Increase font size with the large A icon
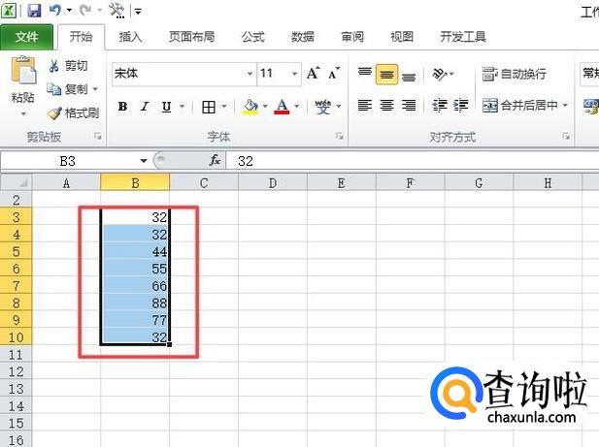This screenshot has height=447, width=599. [313, 74]
